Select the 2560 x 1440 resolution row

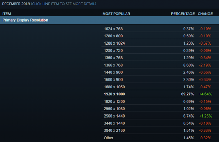[160, 116]
